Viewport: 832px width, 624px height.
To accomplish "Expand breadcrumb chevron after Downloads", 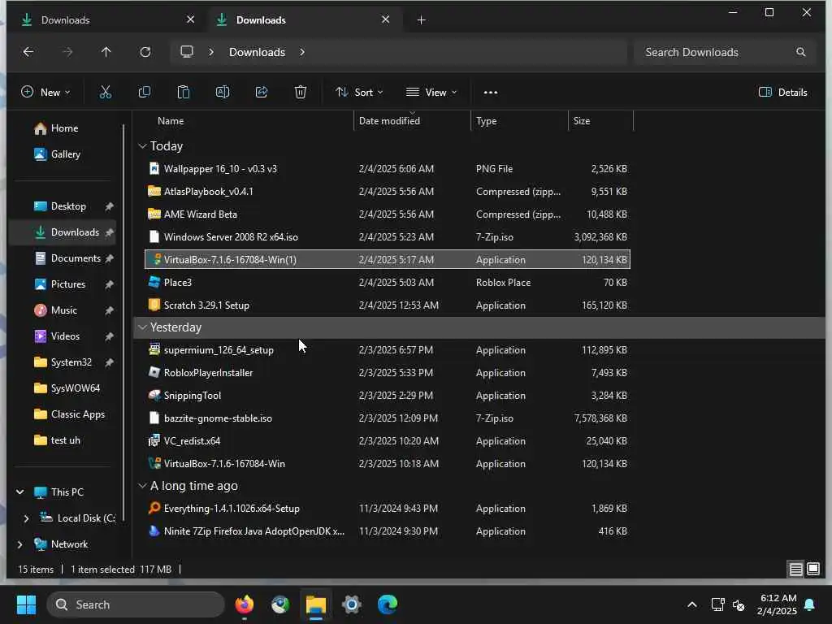I will pyautogui.click(x=302, y=52).
